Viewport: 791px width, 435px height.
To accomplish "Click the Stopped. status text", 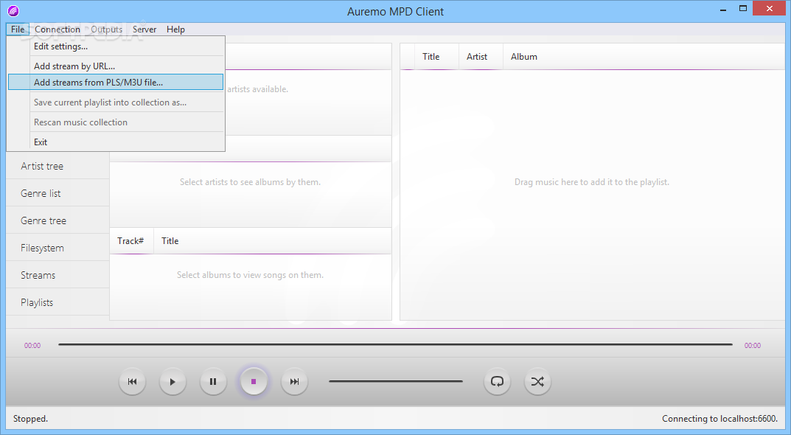I will click(30, 418).
